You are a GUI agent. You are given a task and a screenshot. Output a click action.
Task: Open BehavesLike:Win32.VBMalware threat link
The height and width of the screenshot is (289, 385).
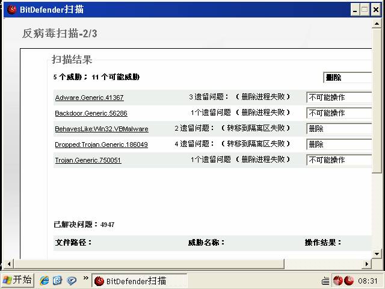[x=102, y=129]
